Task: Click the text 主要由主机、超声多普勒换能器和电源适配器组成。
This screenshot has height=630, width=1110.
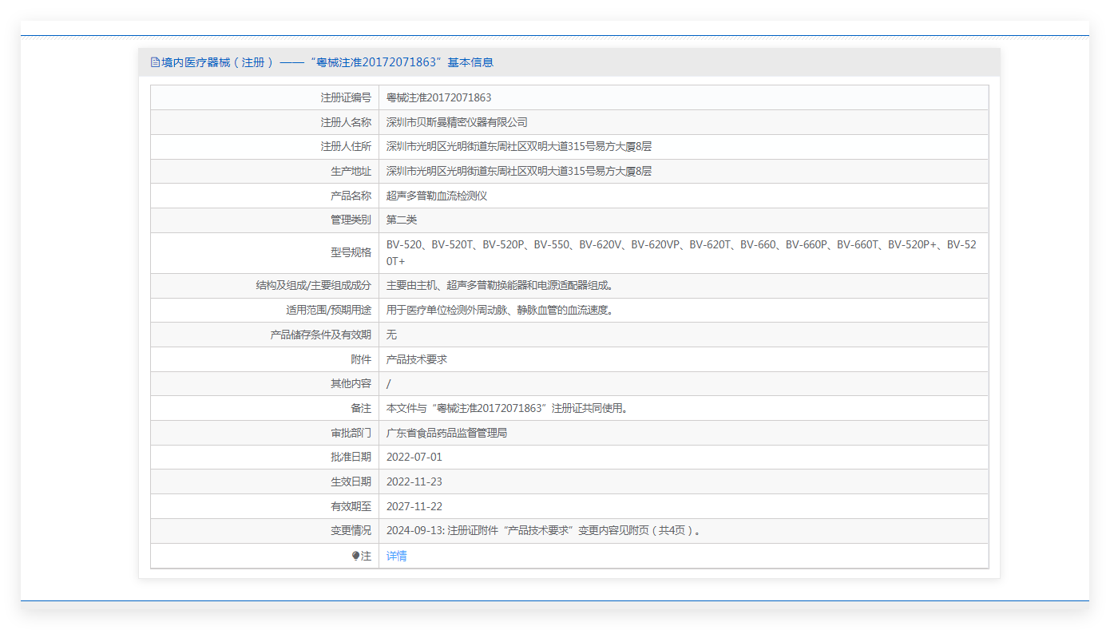Action: [502, 286]
